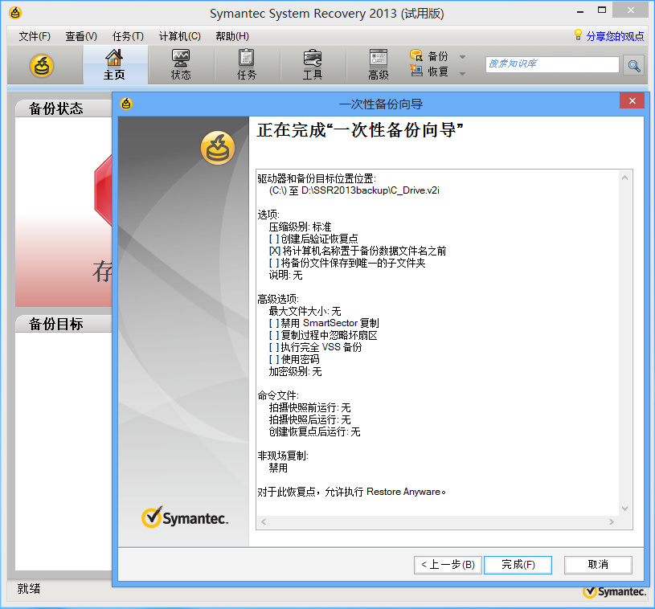Click the Restore Anywhere summary sentence
The image size is (655, 609).
[352, 492]
